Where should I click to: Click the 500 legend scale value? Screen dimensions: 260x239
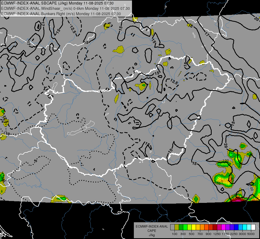click(191, 234)
